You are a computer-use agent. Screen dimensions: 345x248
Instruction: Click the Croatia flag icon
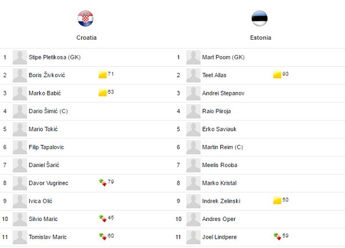point(86,18)
